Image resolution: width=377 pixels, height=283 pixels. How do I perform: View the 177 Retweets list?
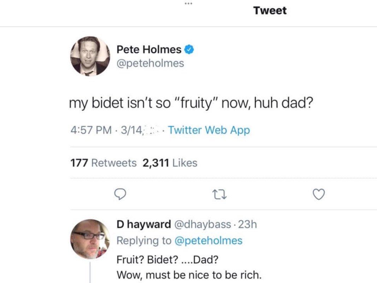pos(103,163)
